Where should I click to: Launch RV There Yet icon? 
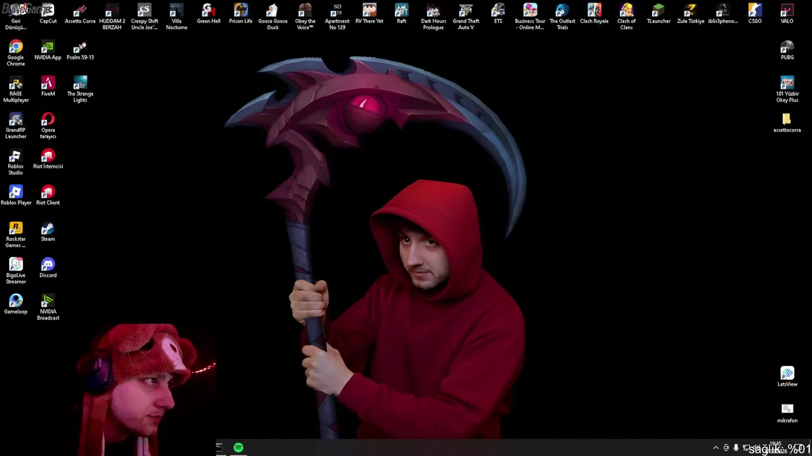pyautogui.click(x=369, y=15)
